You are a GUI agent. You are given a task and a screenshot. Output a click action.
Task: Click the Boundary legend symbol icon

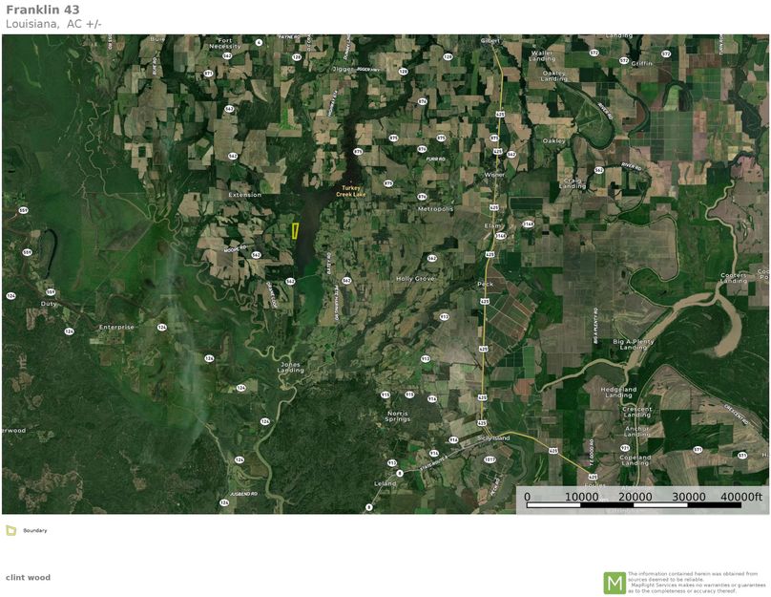coord(11,530)
